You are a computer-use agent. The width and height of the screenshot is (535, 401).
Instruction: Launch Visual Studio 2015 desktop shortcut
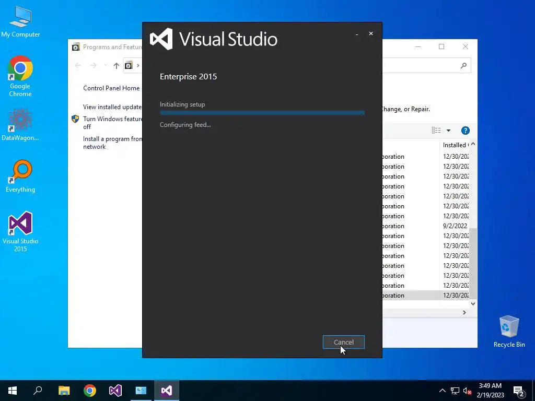click(20, 231)
